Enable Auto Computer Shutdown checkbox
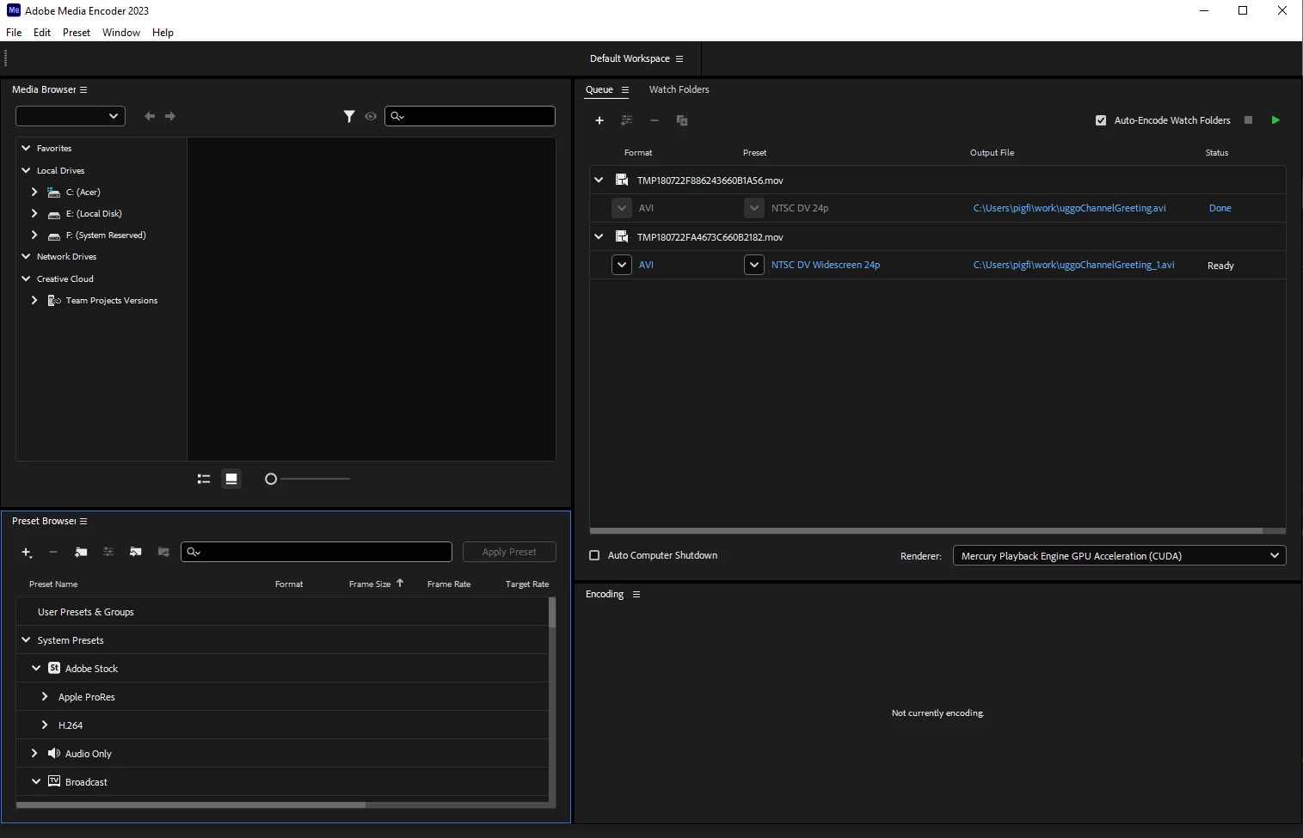This screenshot has width=1303, height=838. click(594, 555)
